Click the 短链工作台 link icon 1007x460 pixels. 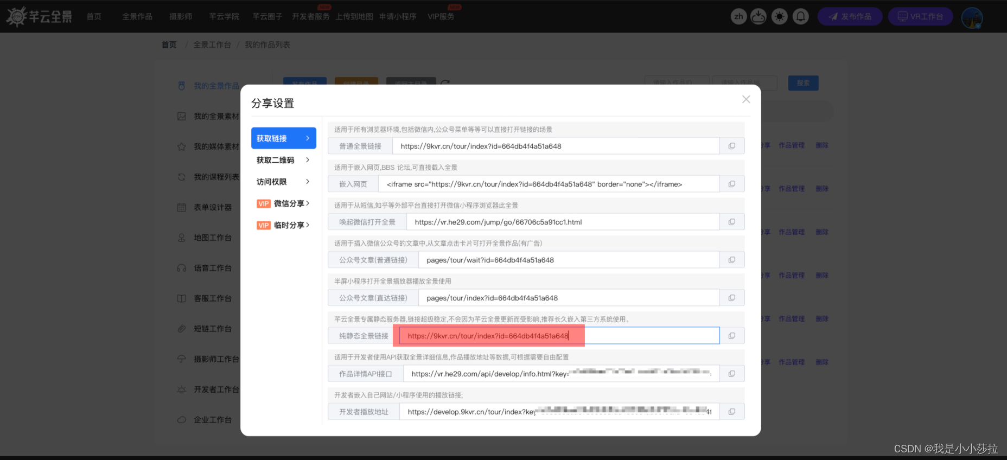point(182,329)
